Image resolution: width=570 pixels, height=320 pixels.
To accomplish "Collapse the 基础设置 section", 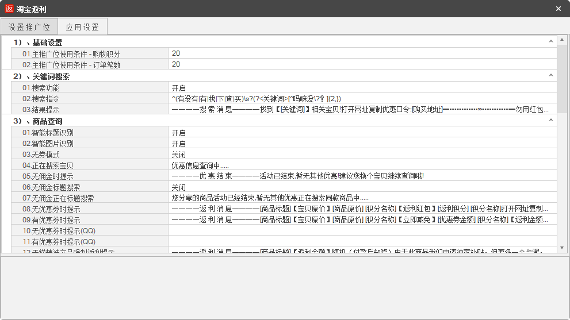I will click(551, 42).
